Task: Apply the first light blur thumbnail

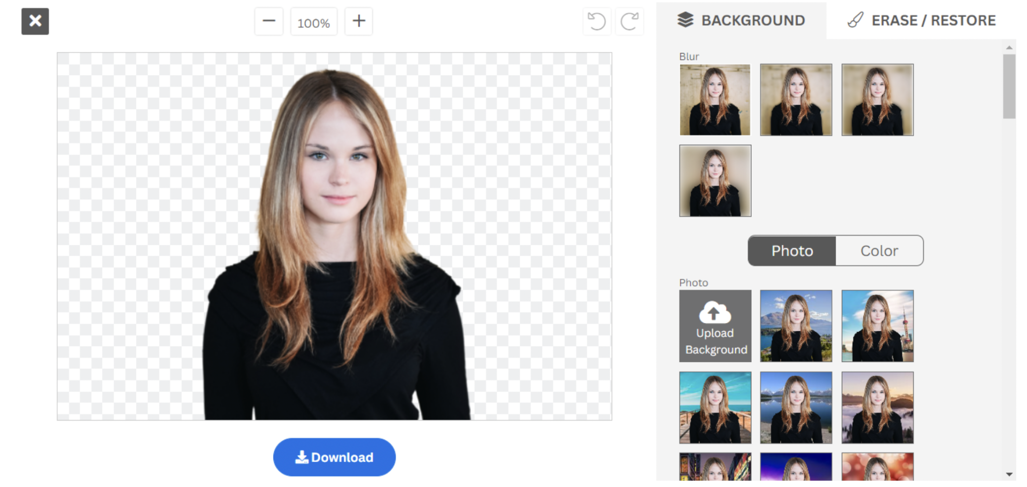Action: point(715,100)
